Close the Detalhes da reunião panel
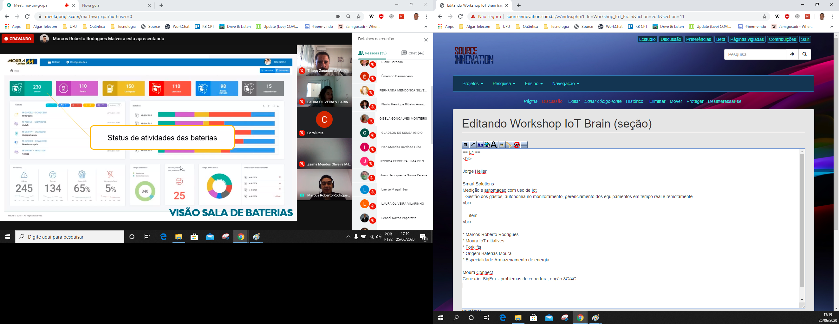Screen dimensions: 839x324 coord(426,40)
